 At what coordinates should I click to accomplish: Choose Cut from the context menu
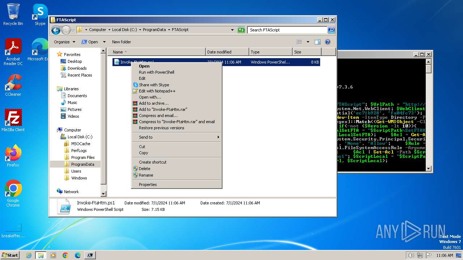(177, 147)
